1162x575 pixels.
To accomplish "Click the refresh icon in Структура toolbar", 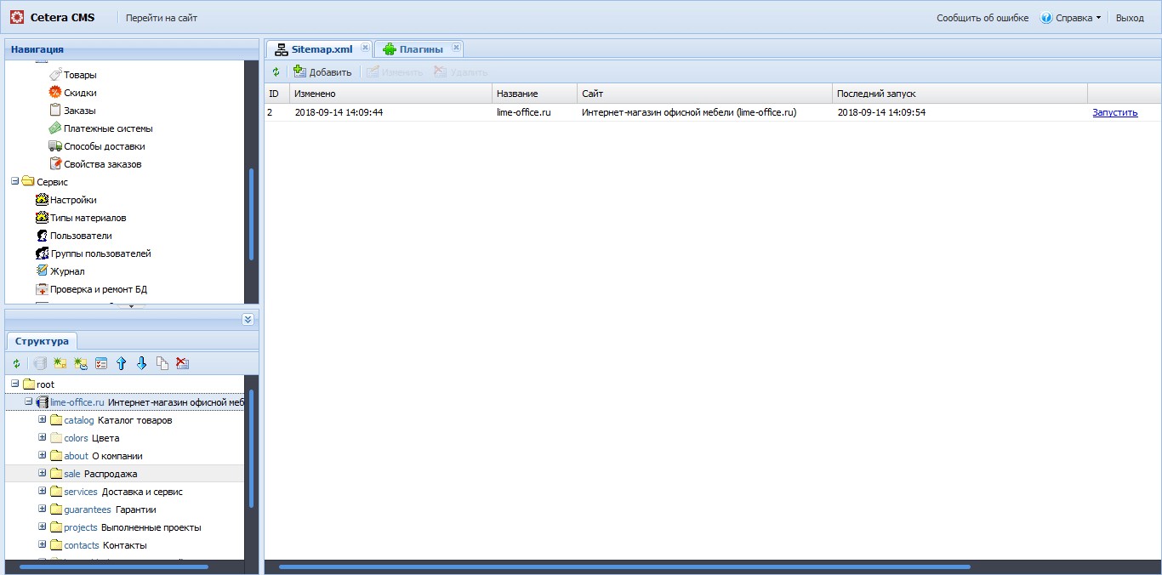I will point(16,362).
